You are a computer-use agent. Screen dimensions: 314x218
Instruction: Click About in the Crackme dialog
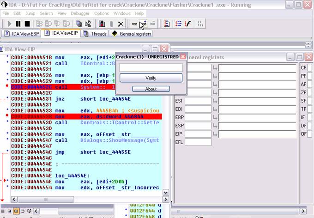(x=151, y=89)
